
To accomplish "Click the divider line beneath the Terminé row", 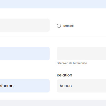I will tap(53, 37).
